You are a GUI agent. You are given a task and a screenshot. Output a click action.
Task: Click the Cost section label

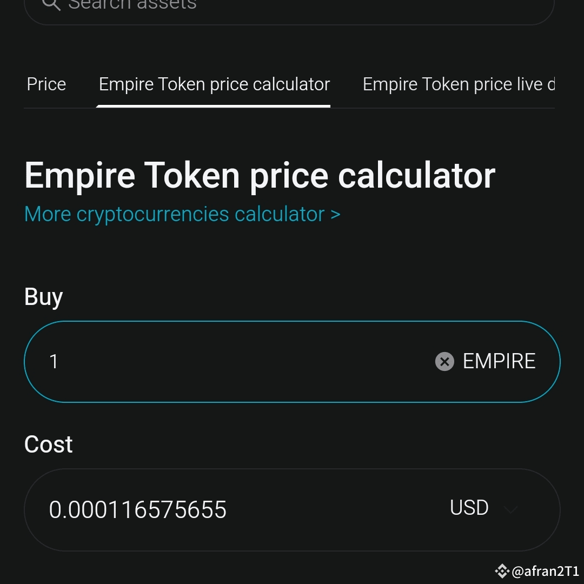[48, 444]
